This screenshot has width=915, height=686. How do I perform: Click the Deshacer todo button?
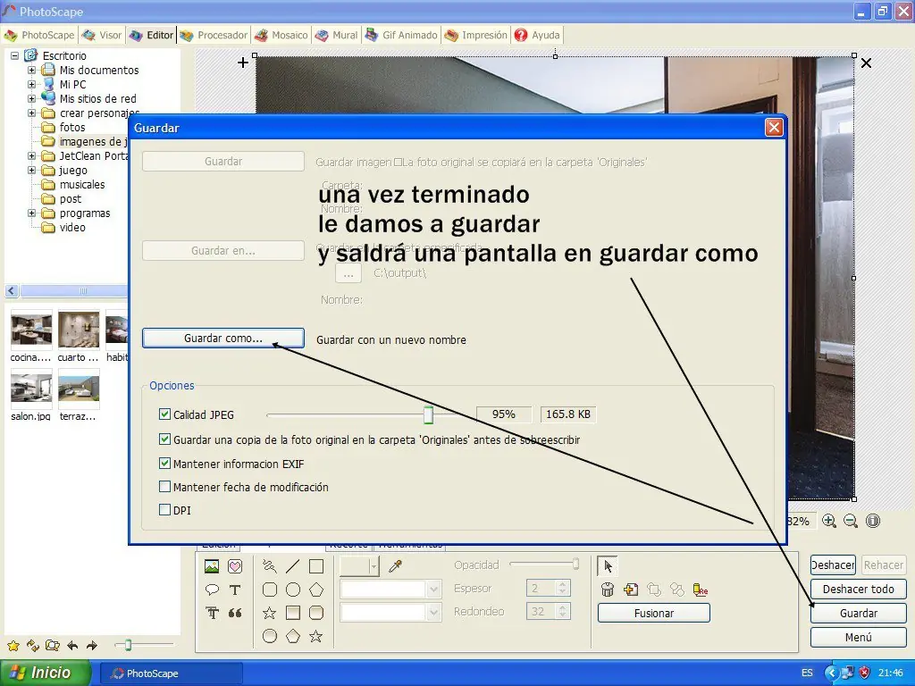click(858, 590)
